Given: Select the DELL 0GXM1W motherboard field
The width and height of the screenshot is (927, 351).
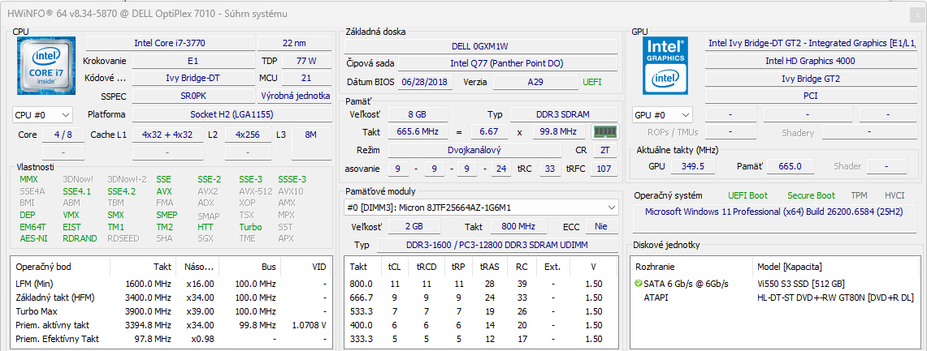Looking at the screenshot, I should coord(479,46).
